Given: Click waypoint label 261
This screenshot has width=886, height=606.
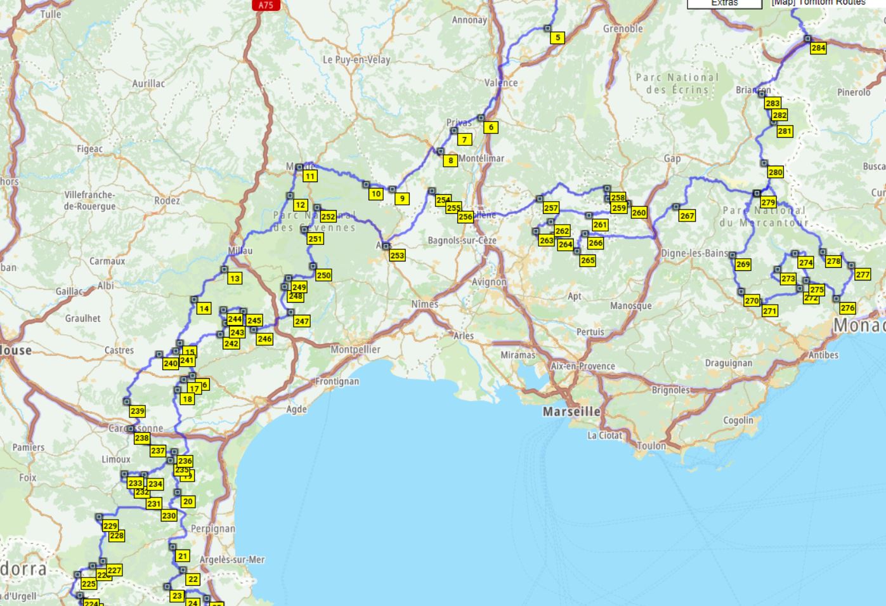Looking at the screenshot, I should tap(600, 225).
